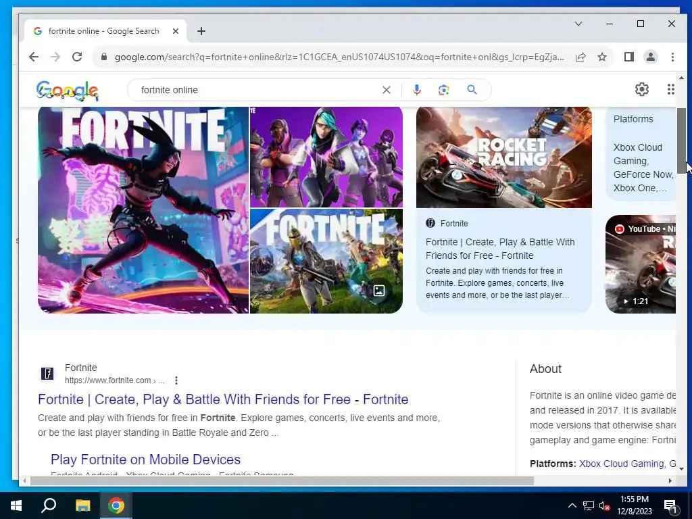692x519 pixels.
Task: Click the horizontal scrollbar left arrow
Action: (x=24, y=480)
